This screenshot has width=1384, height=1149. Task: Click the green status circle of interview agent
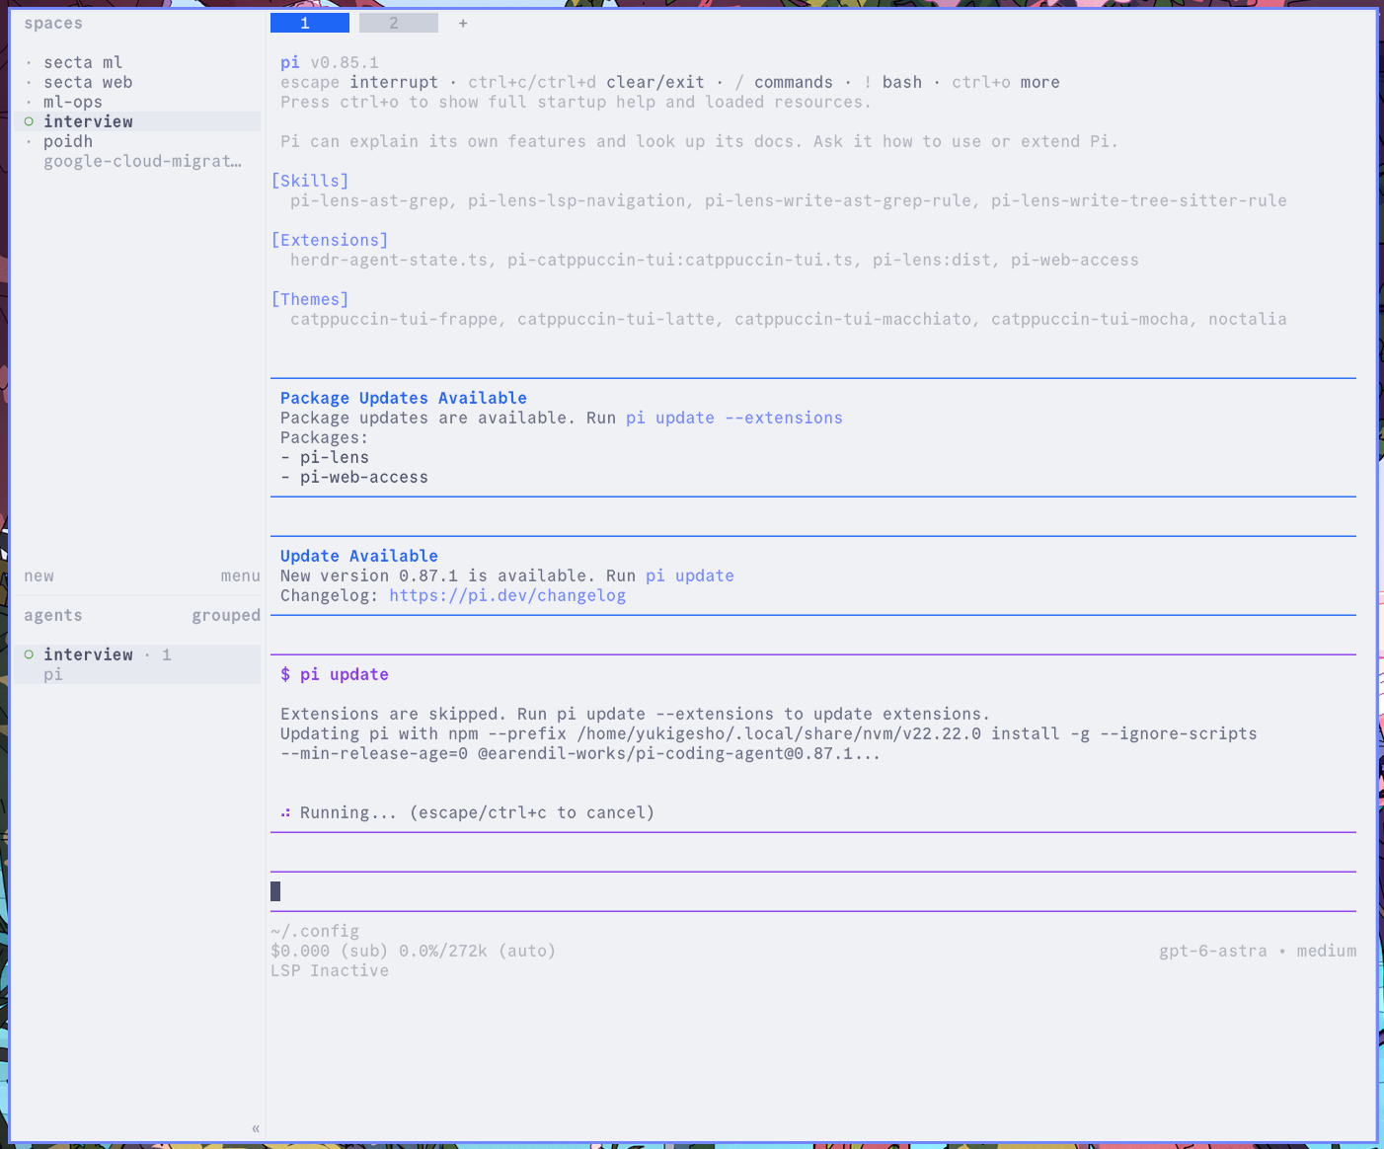point(29,654)
